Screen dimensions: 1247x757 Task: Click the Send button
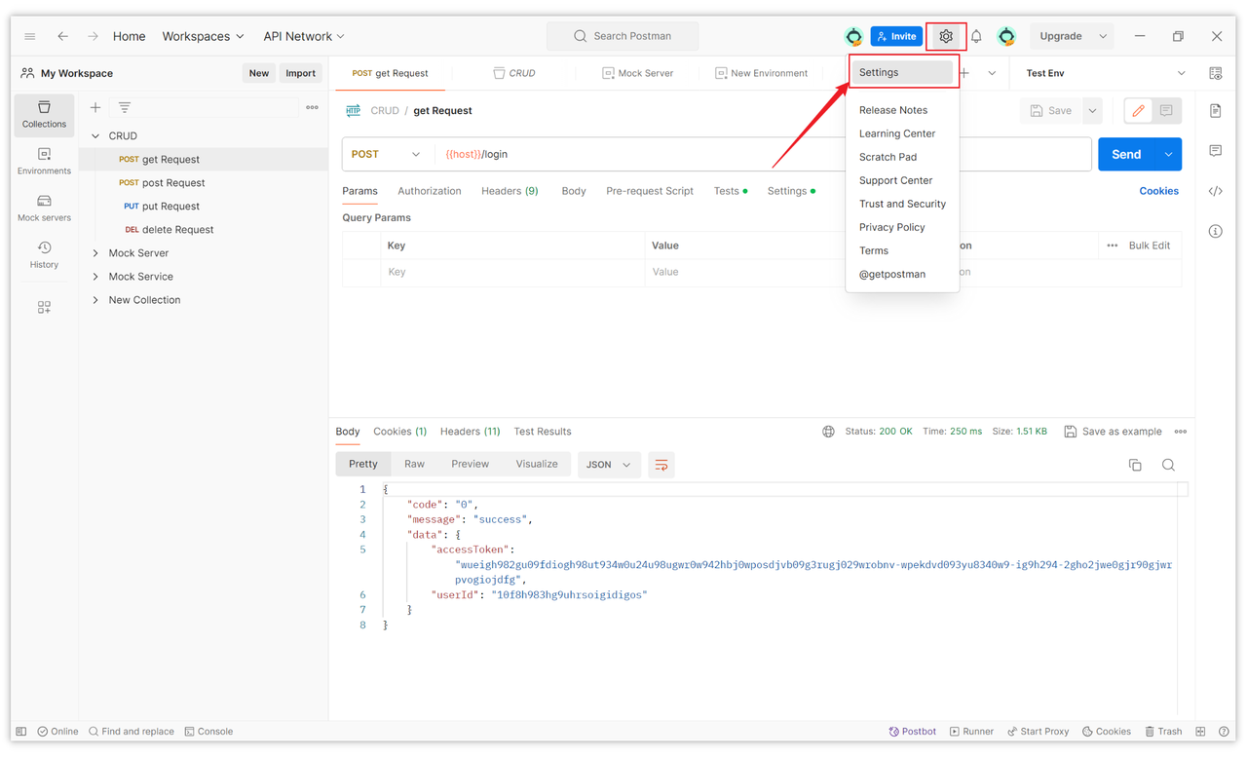coord(1126,154)
